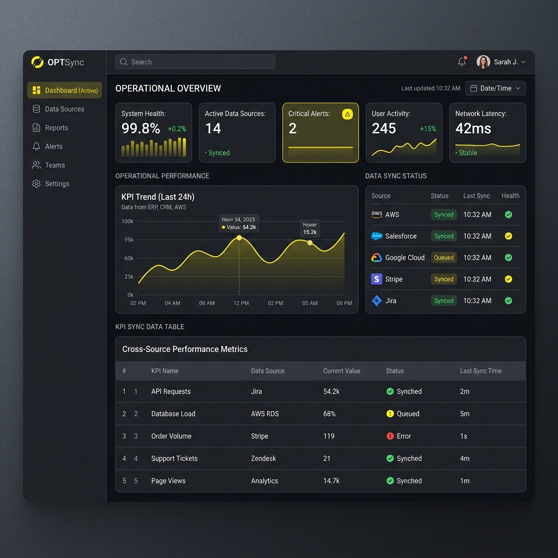Viewport: 558px width, 558px height.
Task: Expand the Sarah J. account chevron
Action: pyautogui.click(x=523, y=62)
